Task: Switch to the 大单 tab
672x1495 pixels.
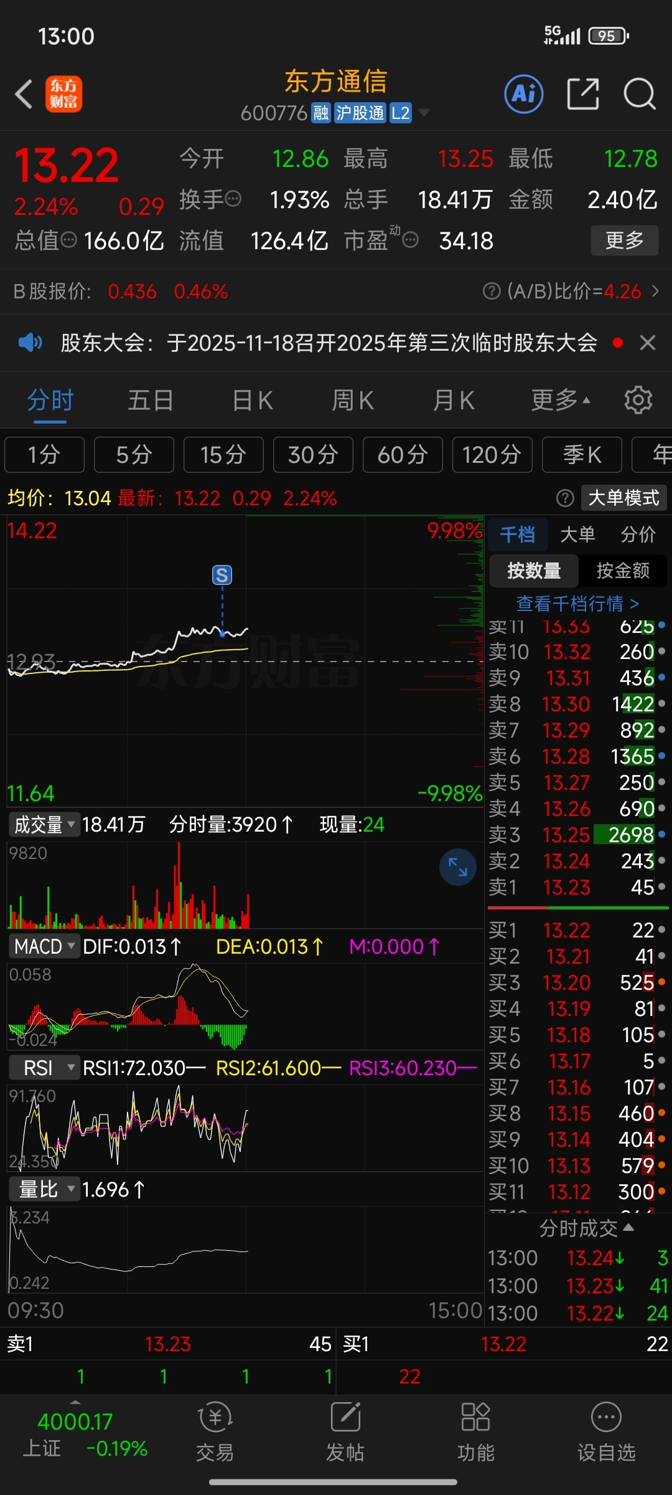Action: pos(577,534)
